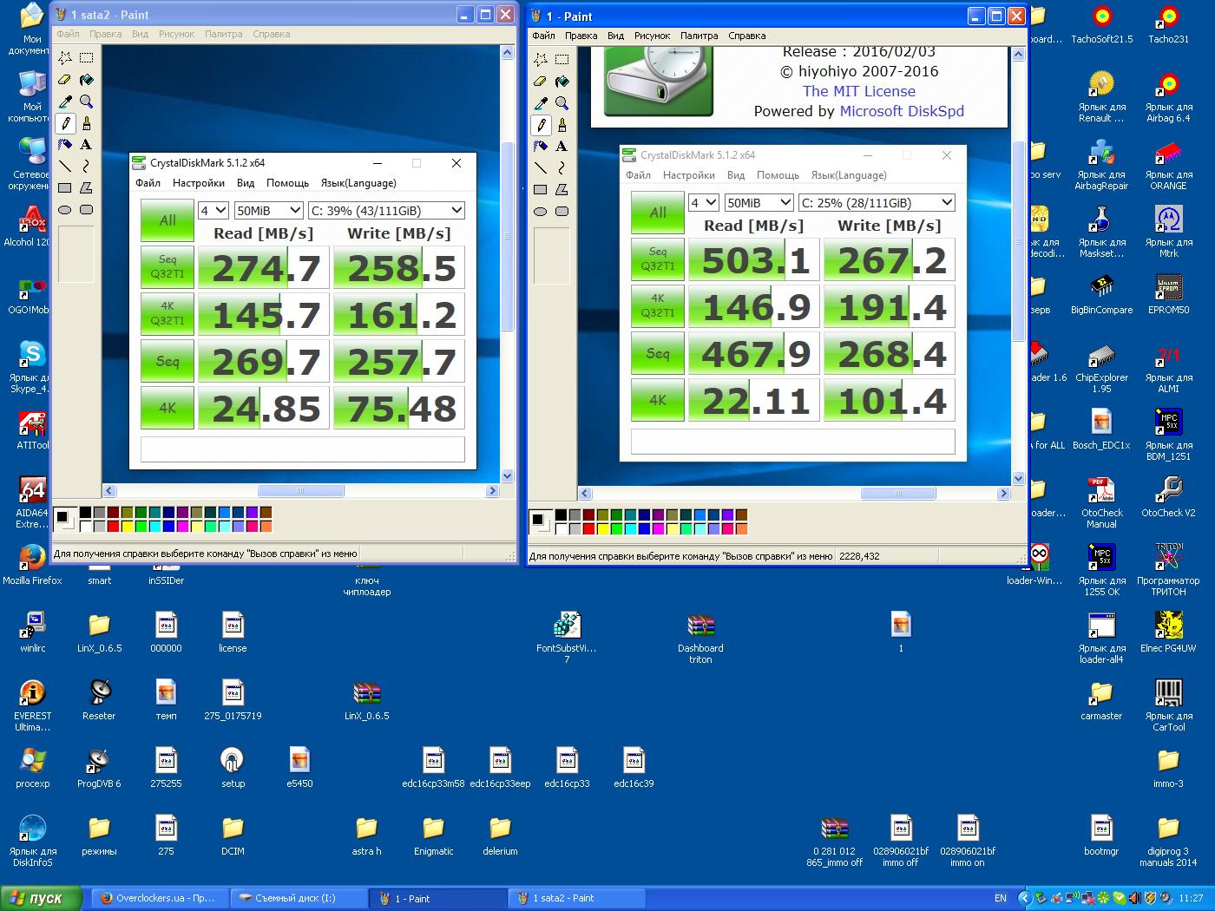Screen dimensions: 1215x911
Task: Open the пуск Start menu
Action: 42,898
